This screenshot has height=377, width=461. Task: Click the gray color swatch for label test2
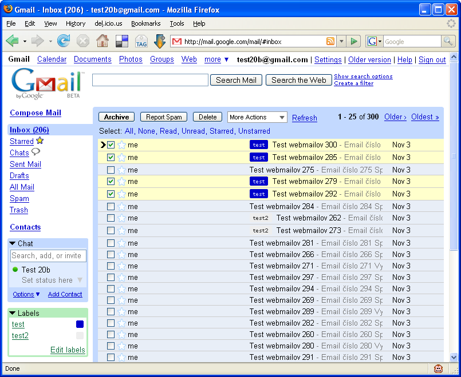pos(80,336)
